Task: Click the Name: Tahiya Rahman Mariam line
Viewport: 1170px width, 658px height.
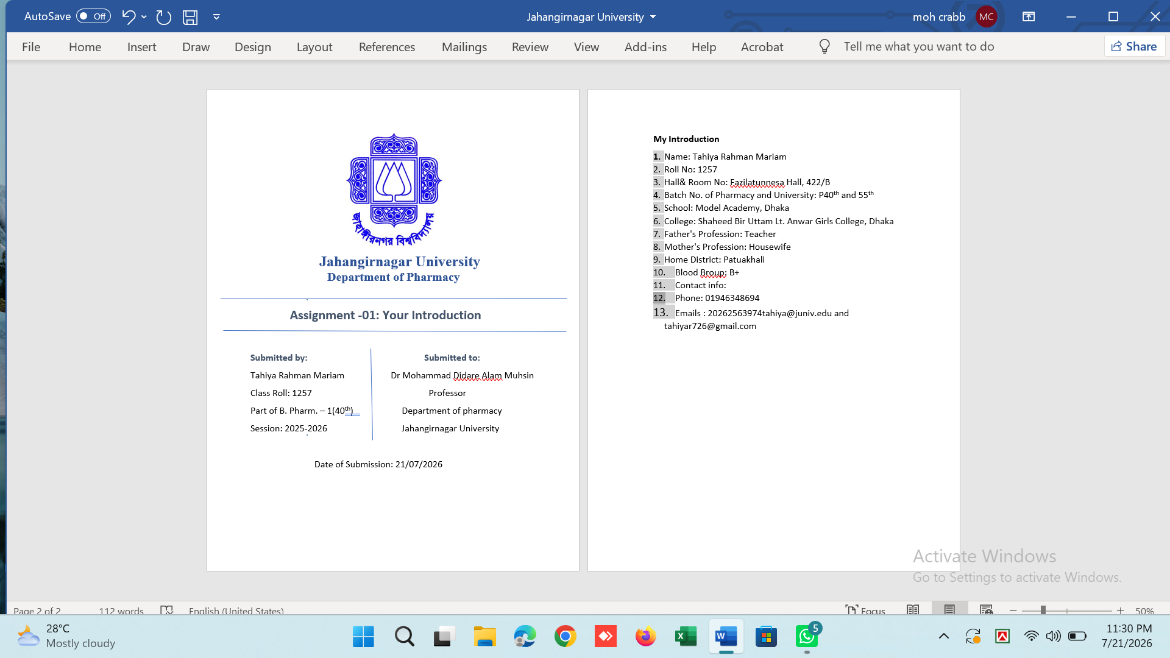Action: pos(725,157)
